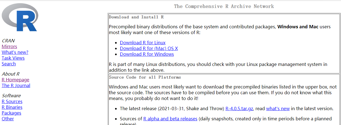Open the Mirrors link
This screenshot has width=341, height=125.
point(9,46)
